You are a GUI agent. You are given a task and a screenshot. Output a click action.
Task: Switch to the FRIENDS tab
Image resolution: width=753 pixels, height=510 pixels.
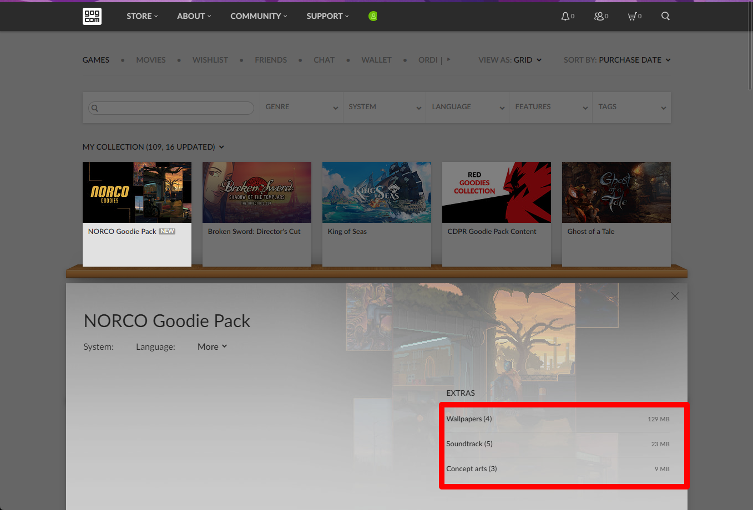[x=271, y=60]
